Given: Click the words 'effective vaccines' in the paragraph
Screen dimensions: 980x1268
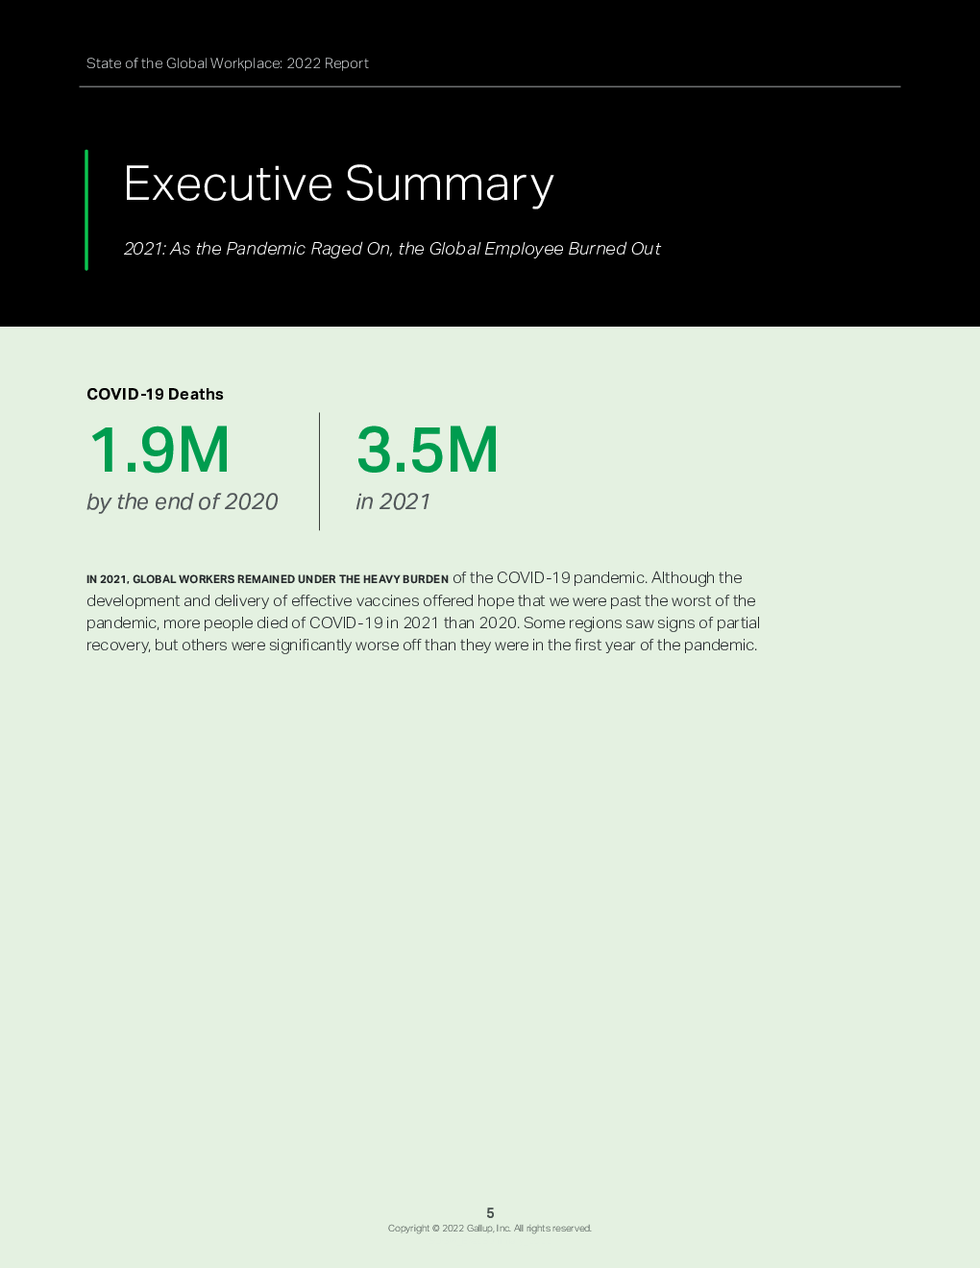Looking at the screenshot, I should (355, 600).
